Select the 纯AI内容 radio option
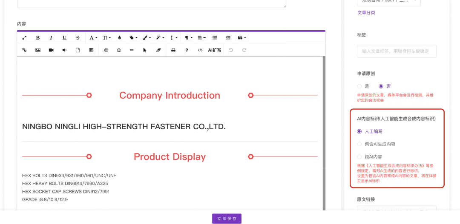This screenshot has height=224, width=460. (359, 157)
